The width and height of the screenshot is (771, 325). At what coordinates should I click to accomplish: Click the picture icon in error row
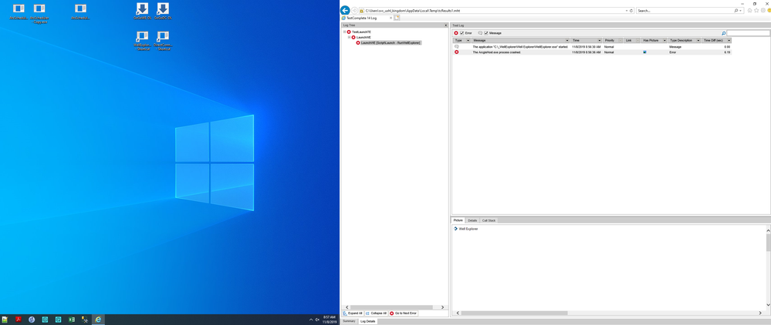(x=644, y=52)
